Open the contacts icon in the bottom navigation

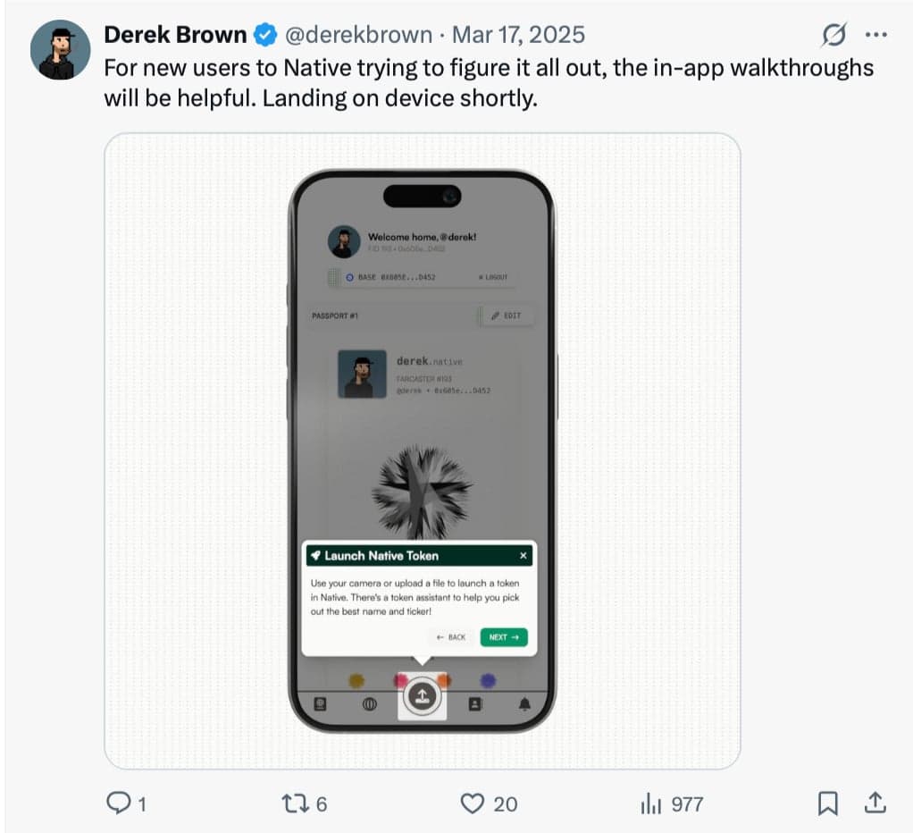[x=476, y=703]
